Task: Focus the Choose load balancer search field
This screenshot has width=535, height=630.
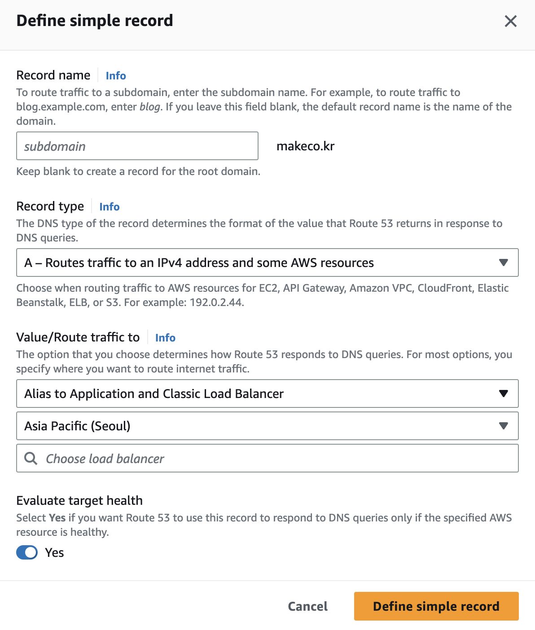Action: point(267,458)
